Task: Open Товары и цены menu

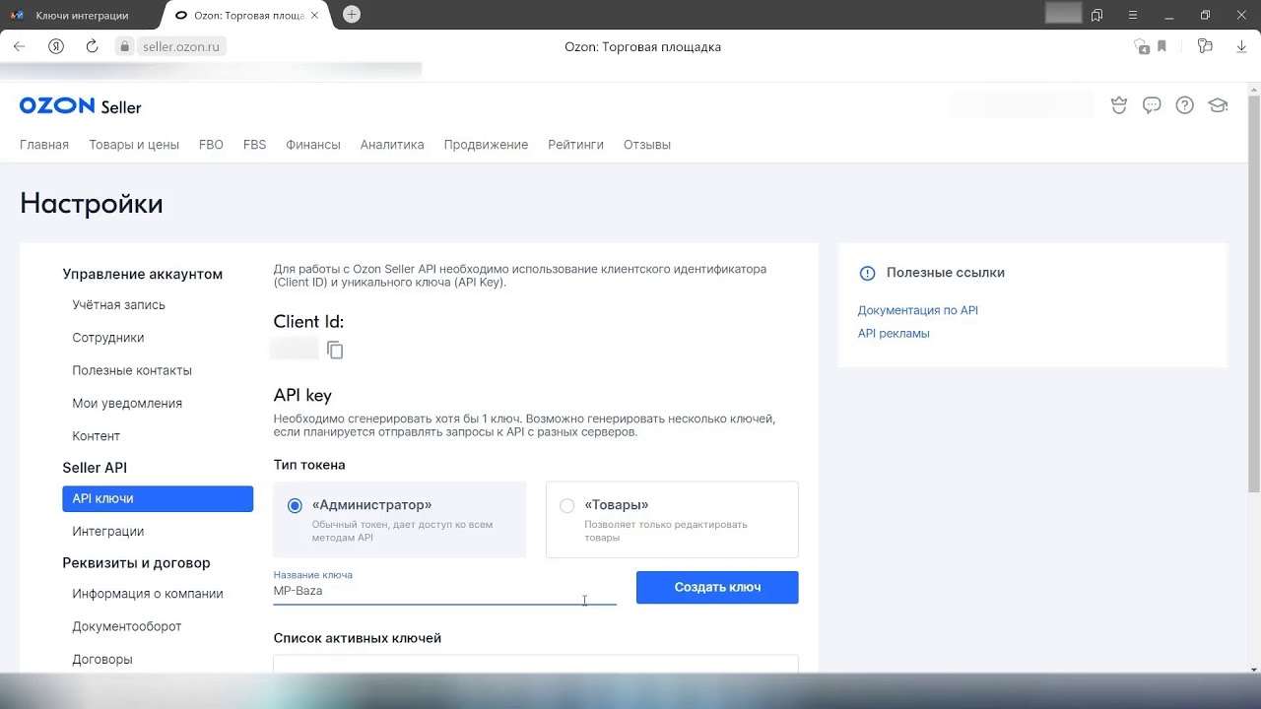Action: (134, 144)
